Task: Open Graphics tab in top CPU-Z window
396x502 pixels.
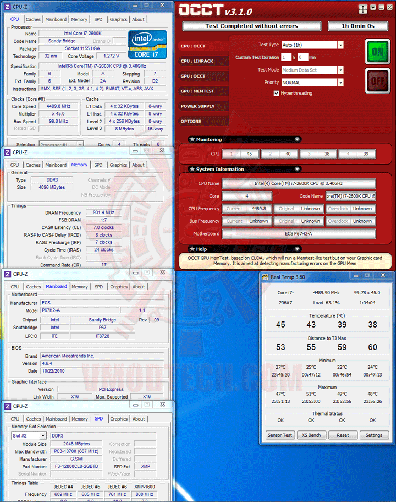Action: pos(118,19)
